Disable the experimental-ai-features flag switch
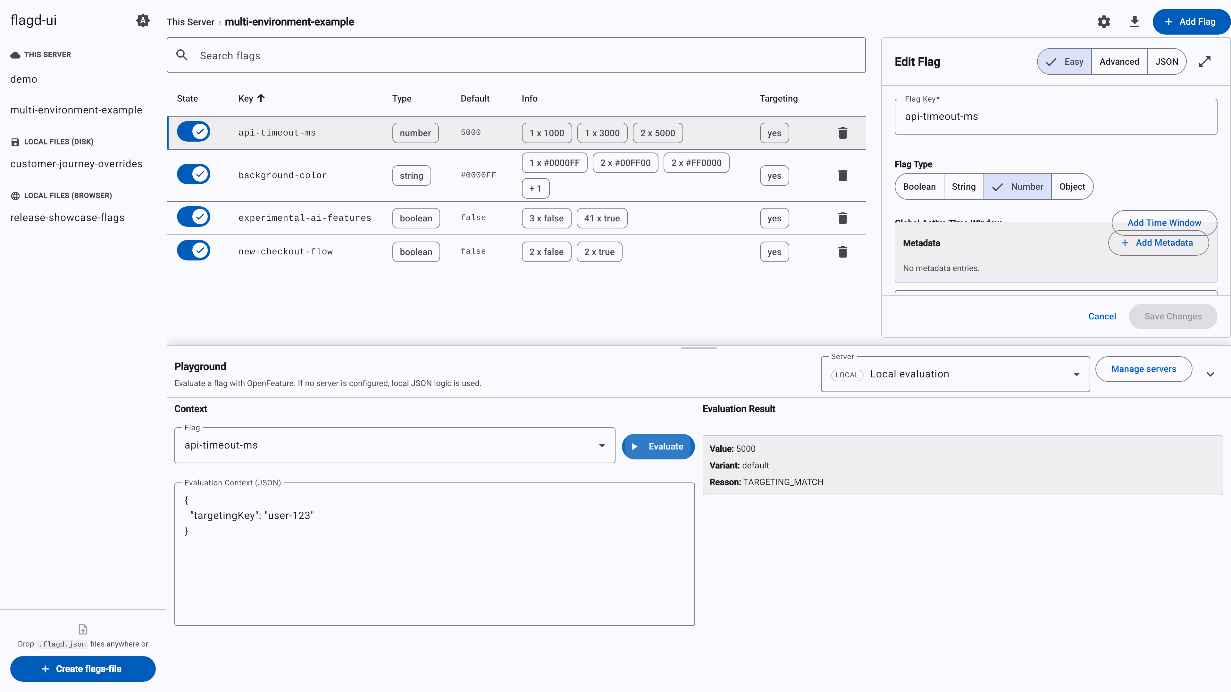 tap(194, 217)
